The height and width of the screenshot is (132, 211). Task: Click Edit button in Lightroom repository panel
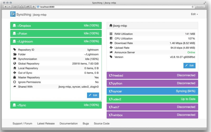click(x=93, y=95)
